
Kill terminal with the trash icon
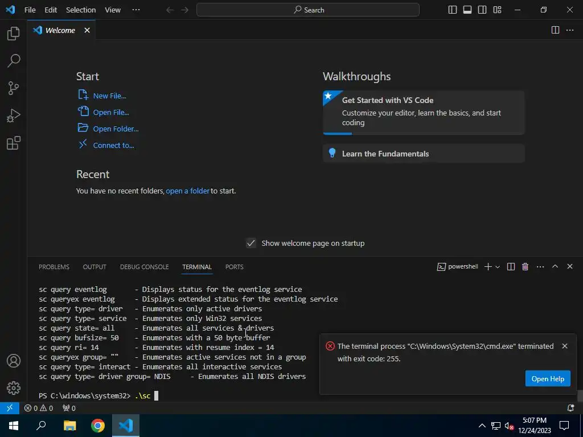click(525, 267)
